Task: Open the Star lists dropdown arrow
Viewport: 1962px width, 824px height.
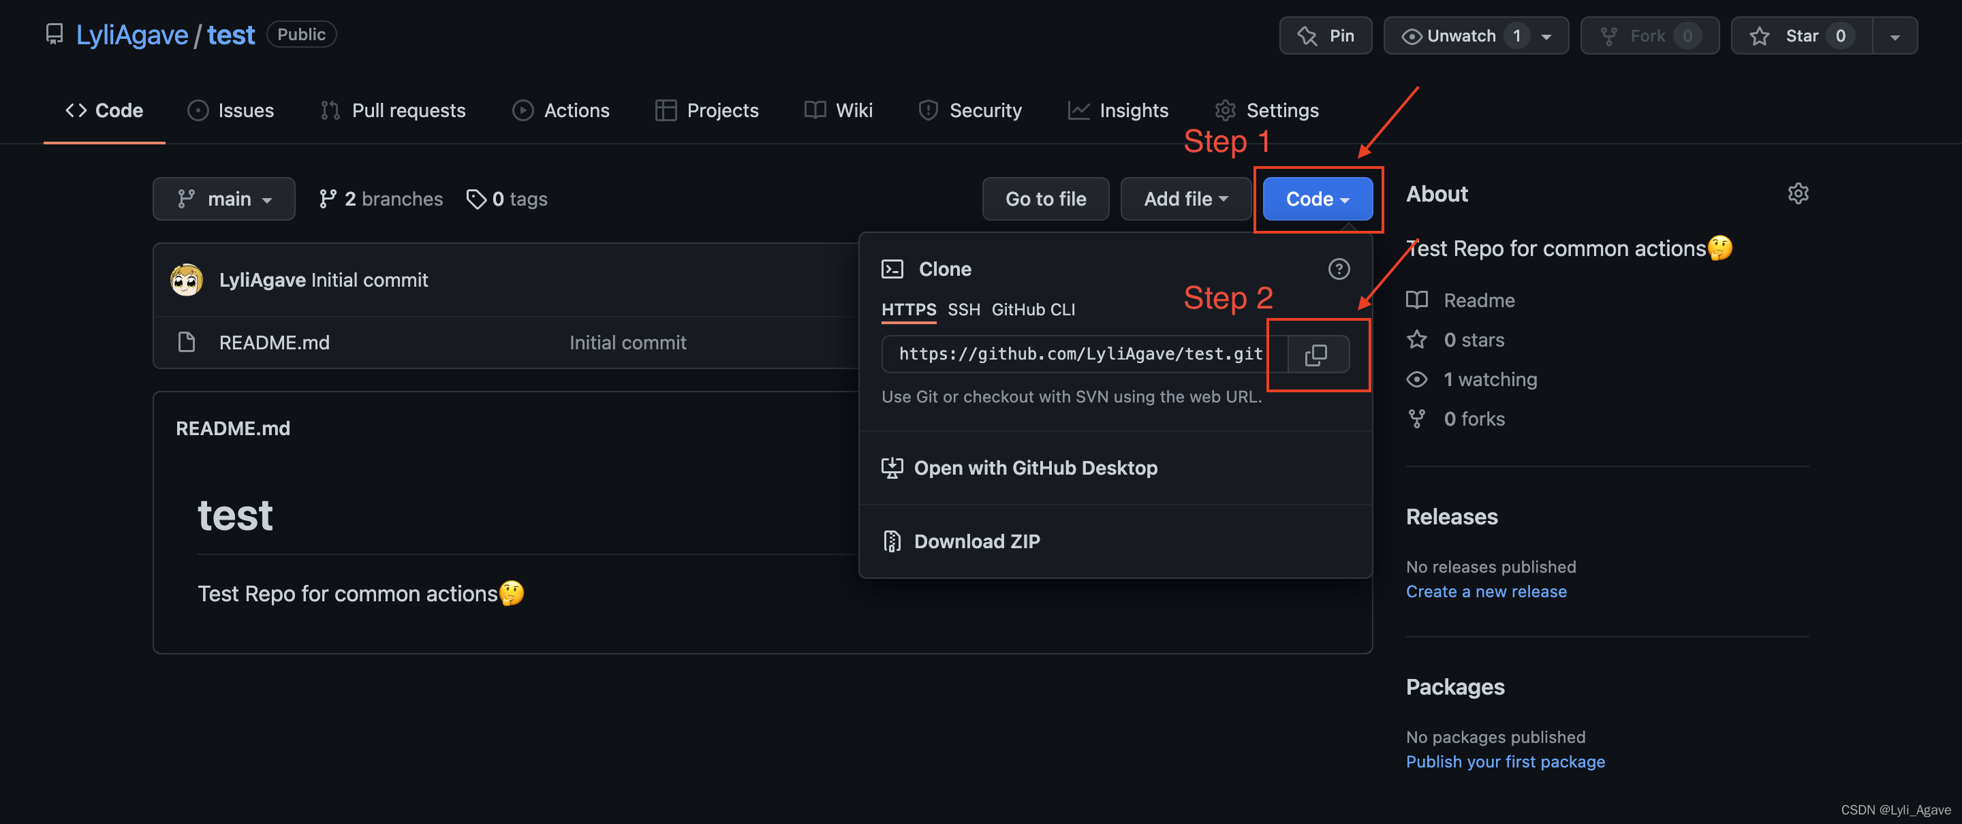Action: click(x=1894, y=36)
